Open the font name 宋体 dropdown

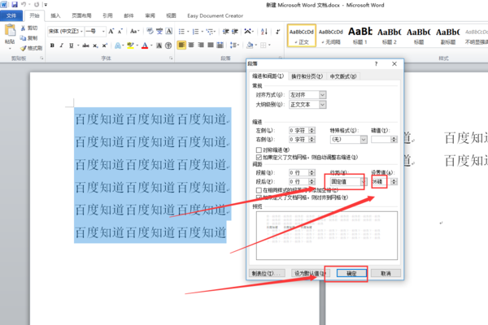(x=81, y=32)
